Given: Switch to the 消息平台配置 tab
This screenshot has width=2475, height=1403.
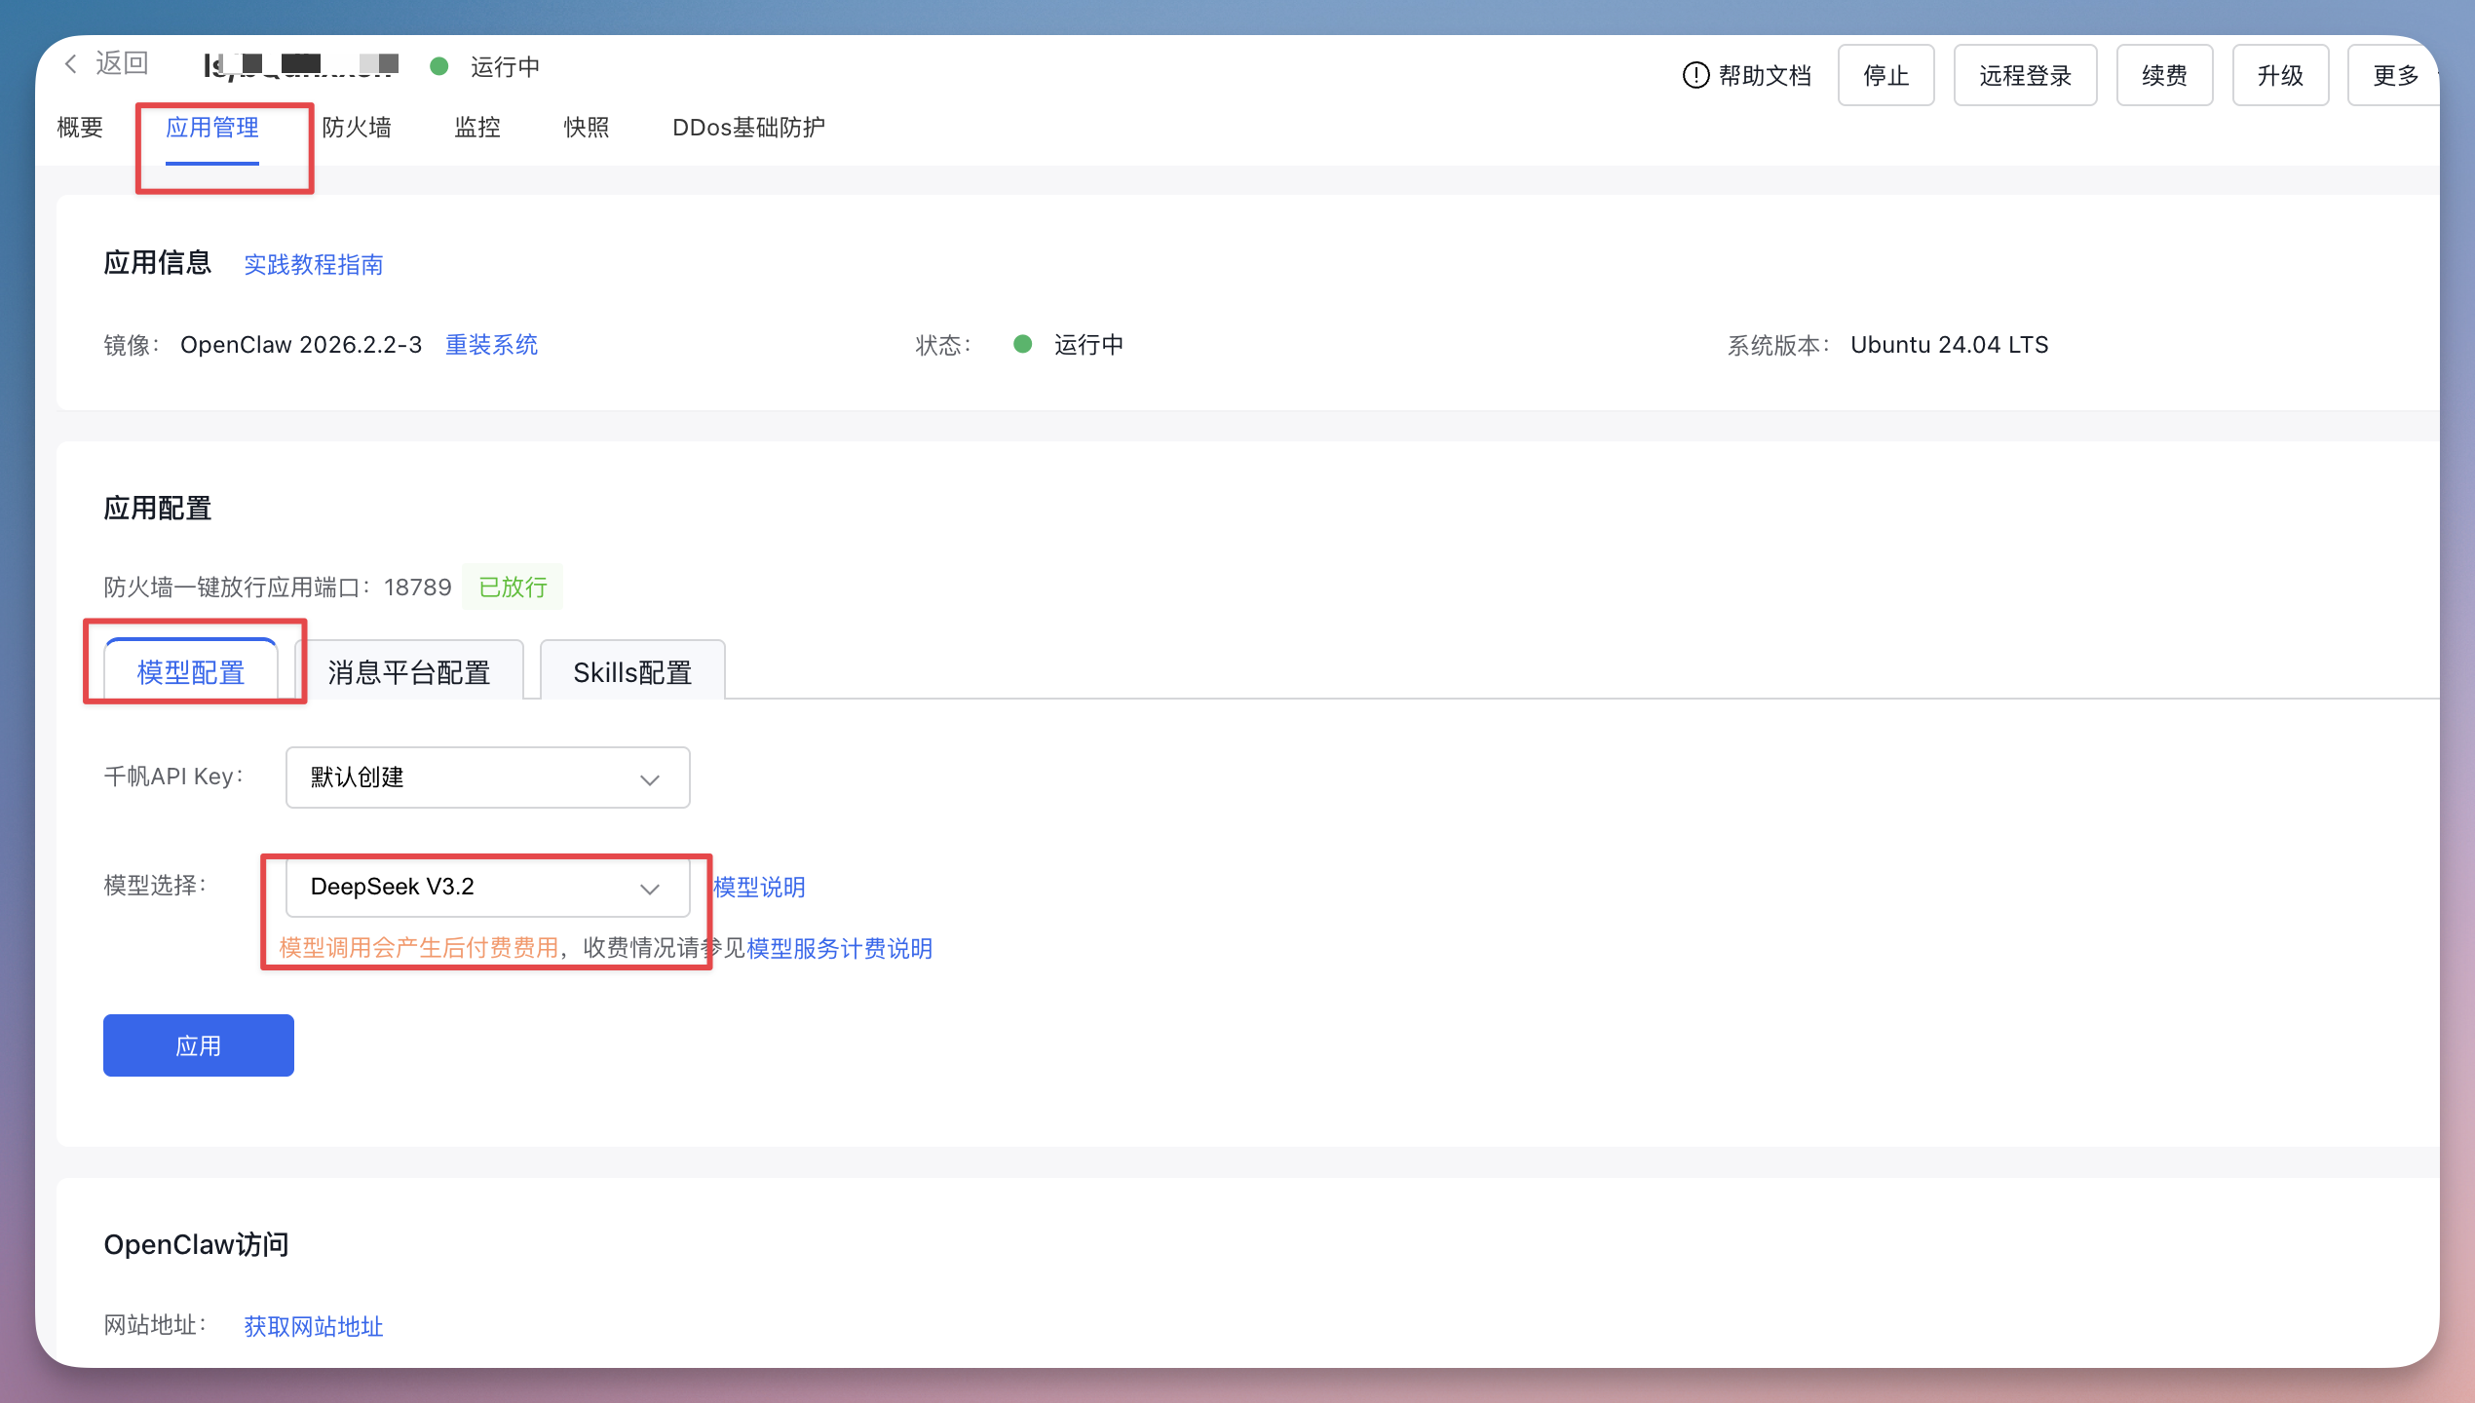Looking at the screenshot, I should (408, 670).
